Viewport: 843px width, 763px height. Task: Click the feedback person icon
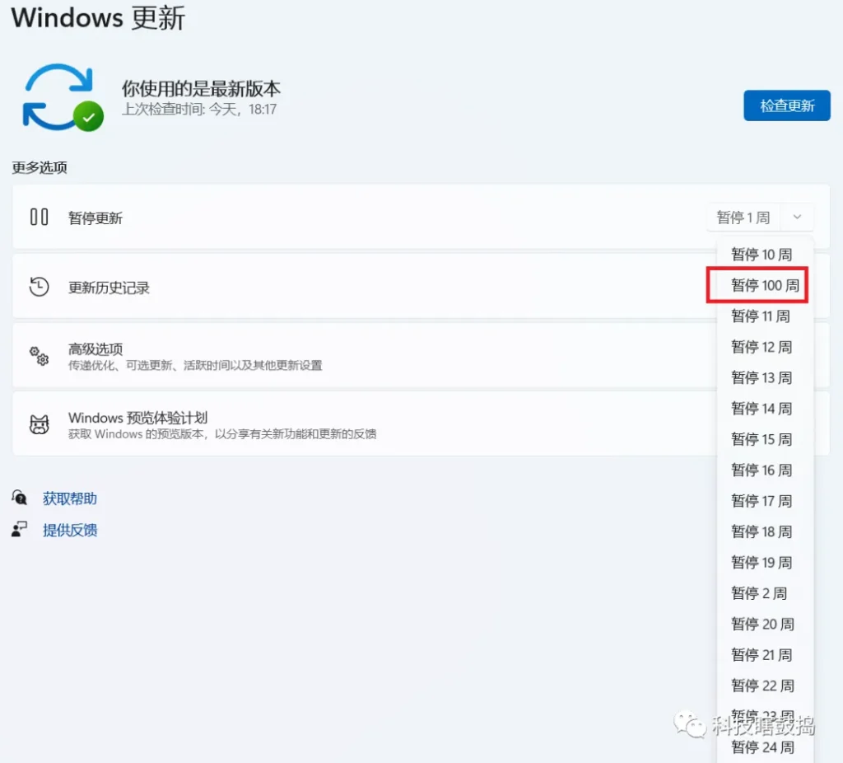pyautogui.click(x=20, y=529)
